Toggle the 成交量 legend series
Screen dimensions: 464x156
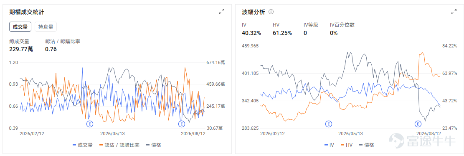point(83,145)
